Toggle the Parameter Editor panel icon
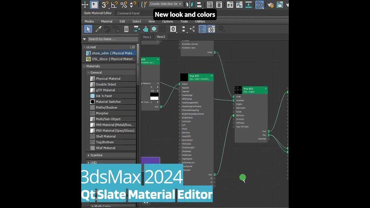The image size is (370, 208). (212, 29)
